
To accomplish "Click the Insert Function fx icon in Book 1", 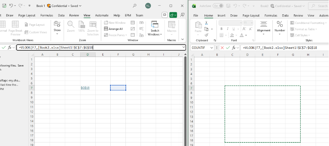I will point(9,48).
